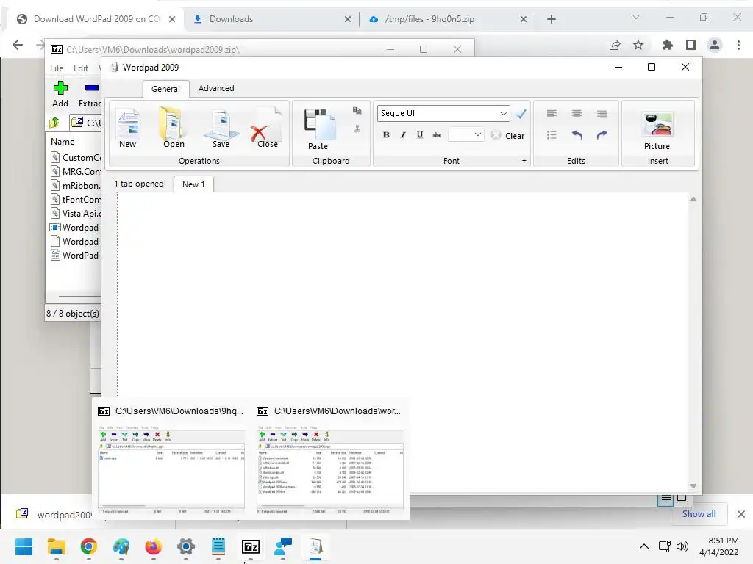Insert a Picture
753x564 pixels.
tap(657, 131)
